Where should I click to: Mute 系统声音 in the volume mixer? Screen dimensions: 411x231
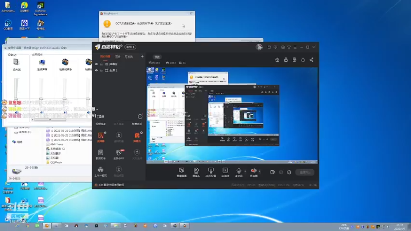coord(42,112)
